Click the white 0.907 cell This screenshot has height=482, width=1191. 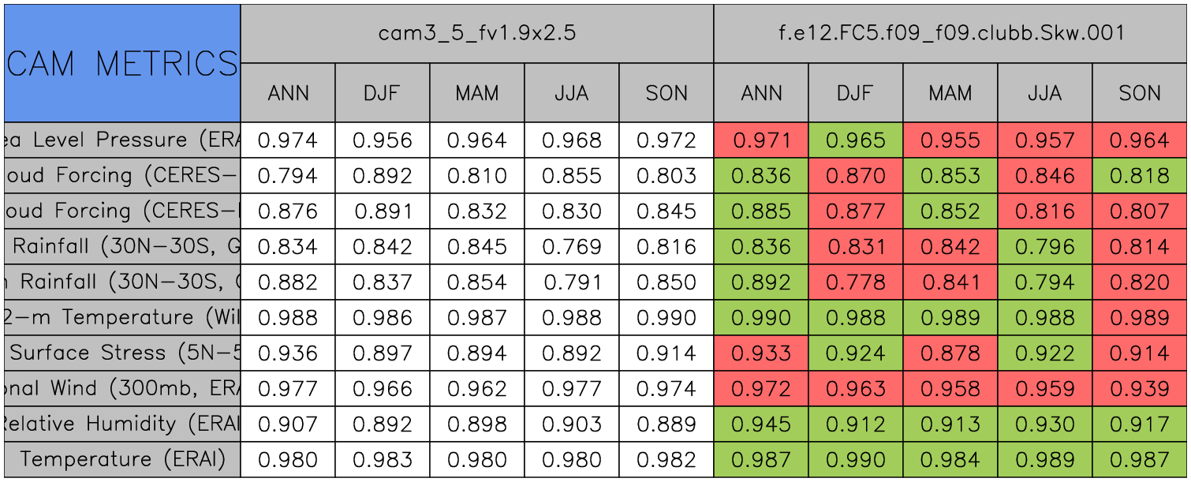coord(288,424)
